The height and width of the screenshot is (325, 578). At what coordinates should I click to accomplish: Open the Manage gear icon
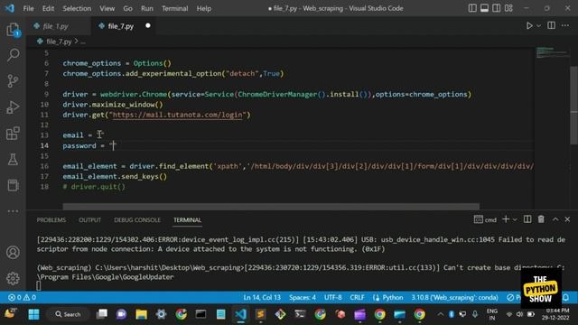coord(13,279)
